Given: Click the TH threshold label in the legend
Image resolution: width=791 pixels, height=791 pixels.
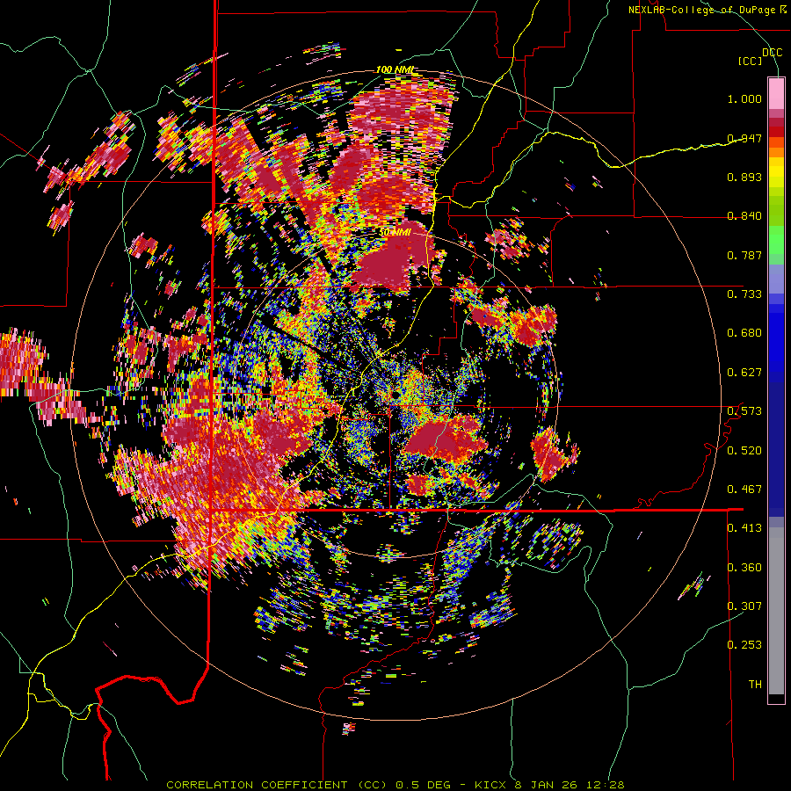Looking at the screenshot, I should click(755, 685).
